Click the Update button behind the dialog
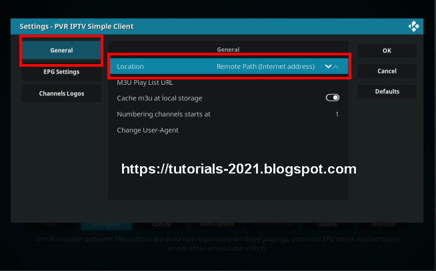 pyautogui.click(x=161, y=226)
